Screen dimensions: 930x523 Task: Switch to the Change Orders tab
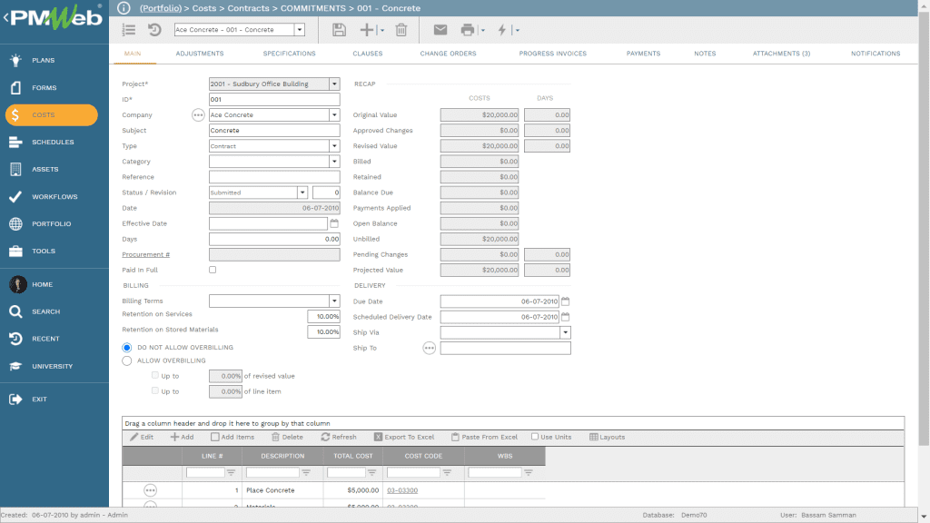[x=449, y=54]
